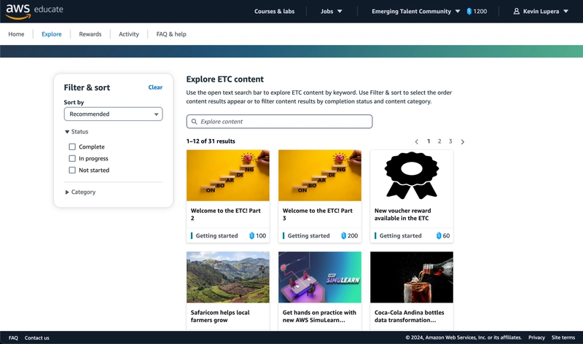Click Getting started label on Part 2 card
The height and width of the screenshot is (344, 583).
coord(216,236)
